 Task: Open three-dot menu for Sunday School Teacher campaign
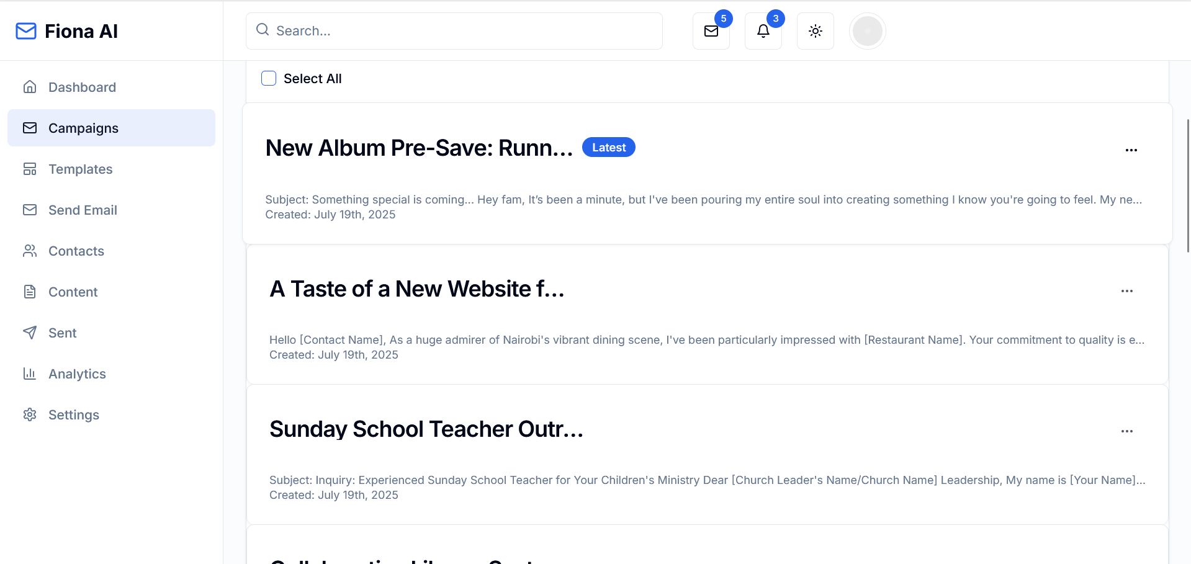click(1127, 431)
